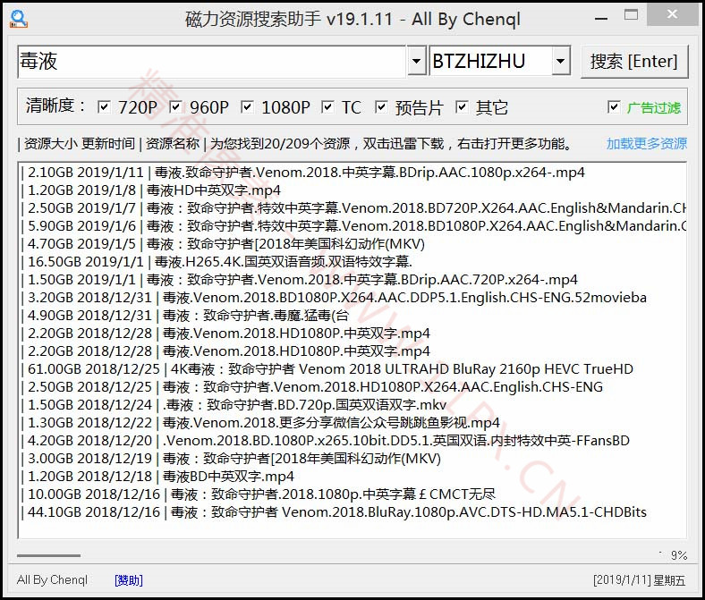Select the 5.90GB 2019/1/6 BD1080P result

pyautogui.click(x=353, y=225)
